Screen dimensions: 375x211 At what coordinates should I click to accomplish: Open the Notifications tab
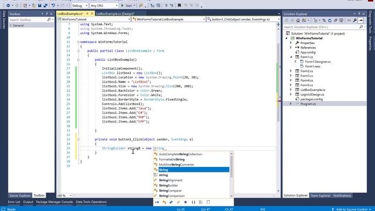(x=342, y=196)
